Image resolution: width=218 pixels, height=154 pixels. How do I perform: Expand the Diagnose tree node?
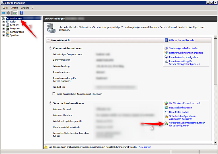pos(3,28)
